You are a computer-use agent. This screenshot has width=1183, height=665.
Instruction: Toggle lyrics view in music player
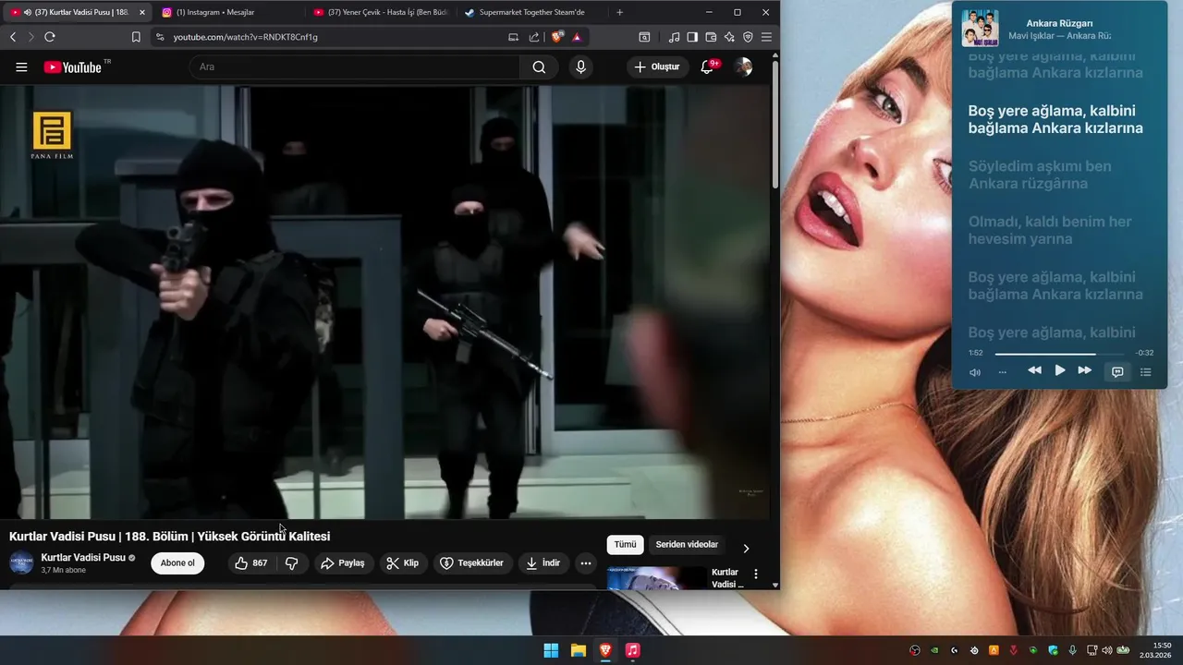[1117, 372]
